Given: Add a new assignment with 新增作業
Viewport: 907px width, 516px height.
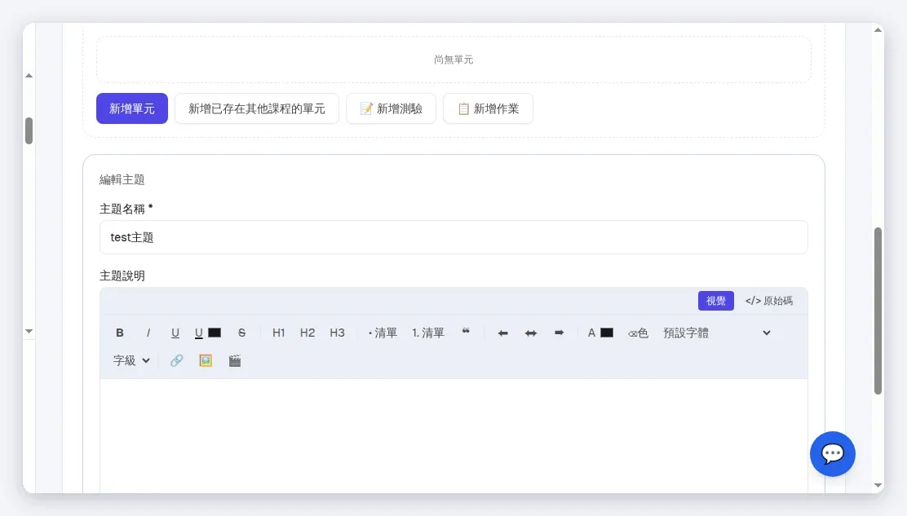Looking at the screenshot, I should click(x=489, y=108).
